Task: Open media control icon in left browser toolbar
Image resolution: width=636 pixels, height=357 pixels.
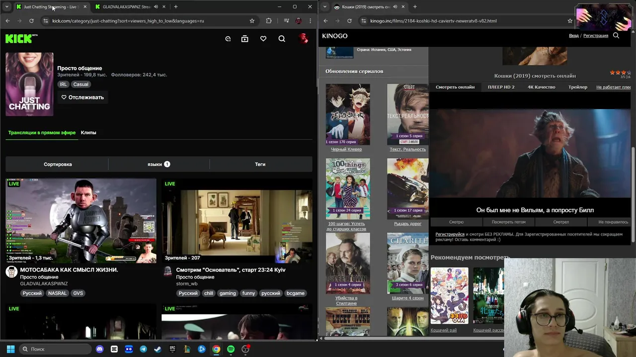Action: [x=286, y=21]
